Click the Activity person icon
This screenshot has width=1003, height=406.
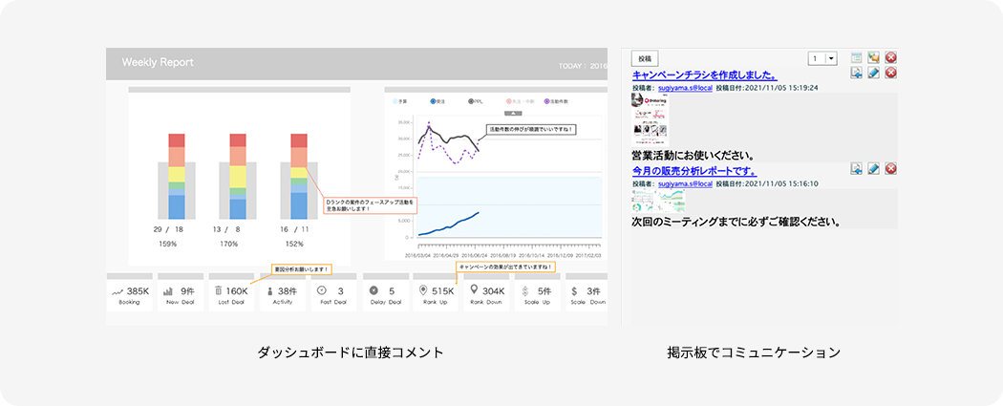click(x=269, y=290)
